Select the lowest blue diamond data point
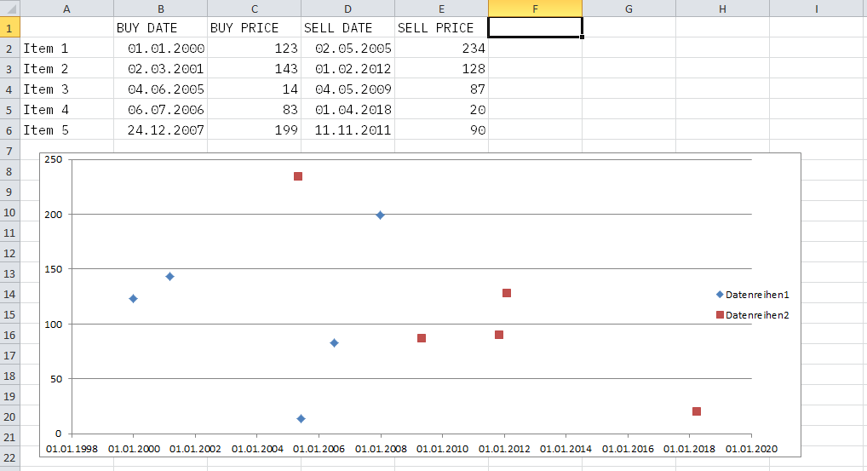 (x=301, y=418)
